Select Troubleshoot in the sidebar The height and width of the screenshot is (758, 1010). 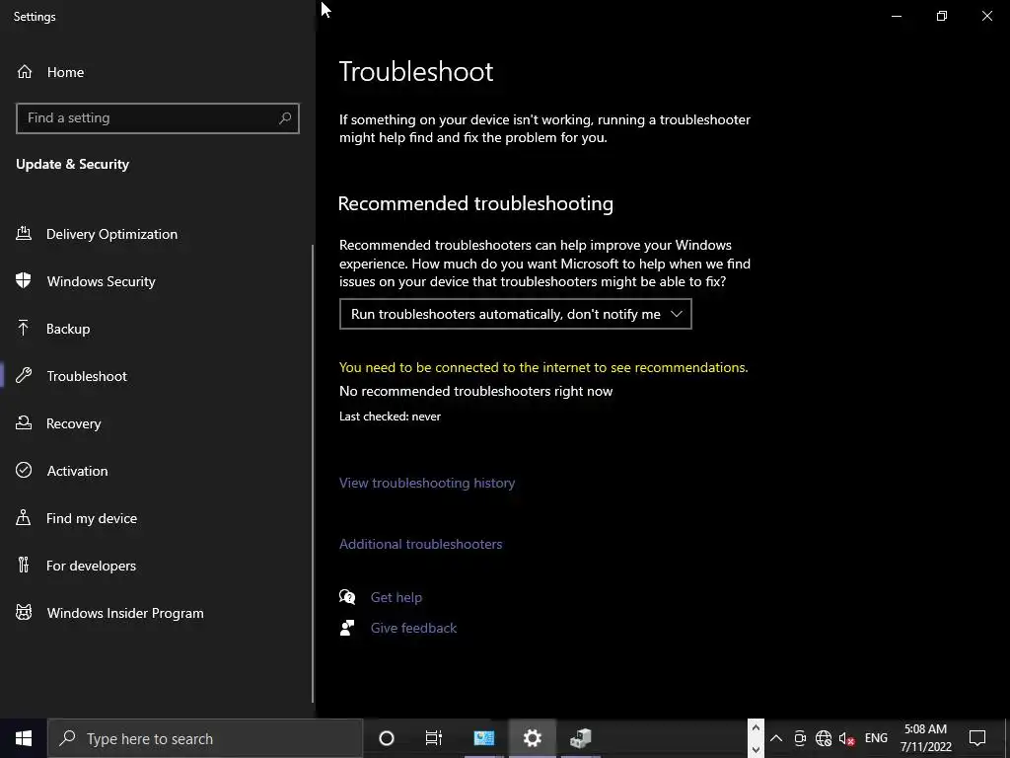(156, 376)
